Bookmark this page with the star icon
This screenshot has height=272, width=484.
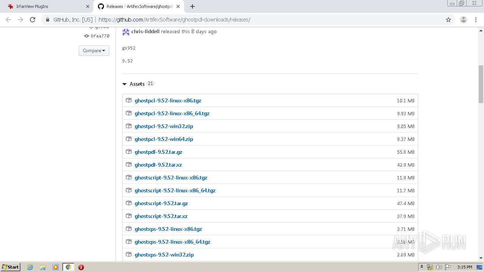[448, 20]
